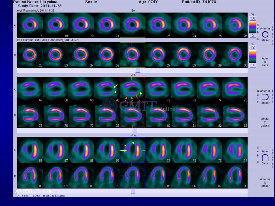This screenshot has height=206, width=275.
Task: Pick HLA slice 88 image
Action: click(x=235, y=176)
